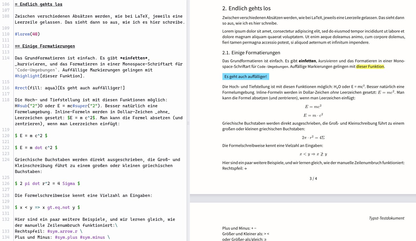Click the #rect(fill: aqua) code line

[70, 88]
